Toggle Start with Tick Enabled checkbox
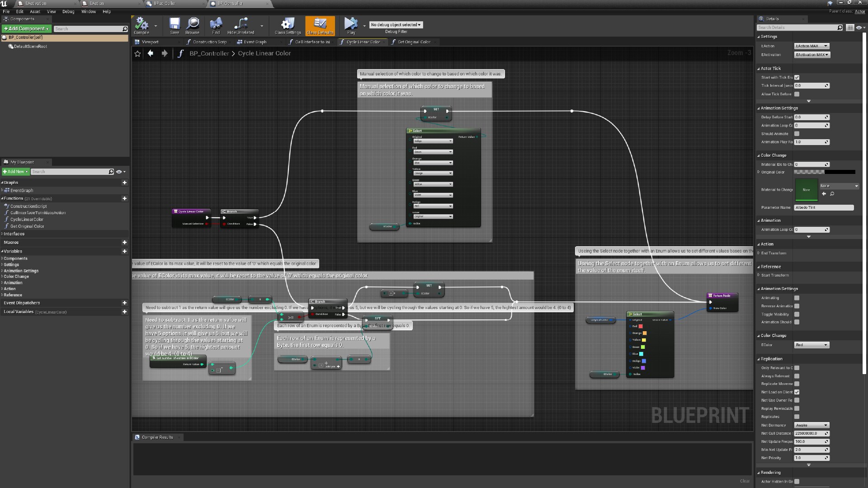Screen dimensions: 868x488 797,77
